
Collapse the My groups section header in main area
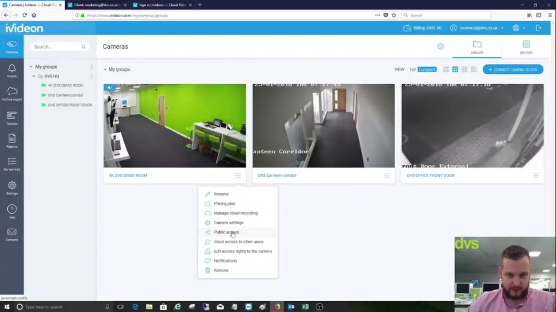(x=105, y=69)
